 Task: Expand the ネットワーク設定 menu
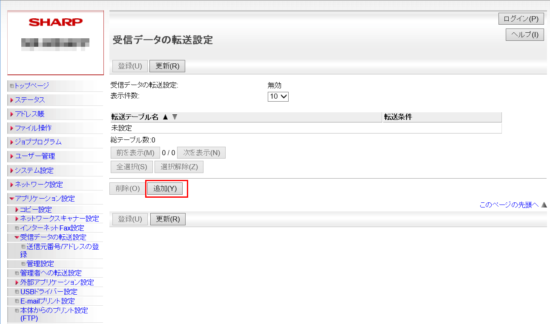tap(39, 185)
